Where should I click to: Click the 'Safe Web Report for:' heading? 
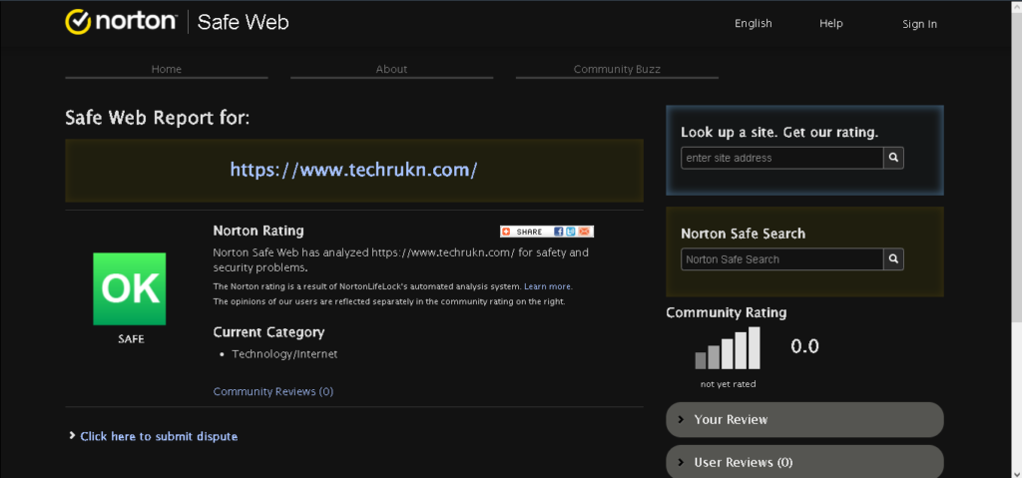(157, 118)
